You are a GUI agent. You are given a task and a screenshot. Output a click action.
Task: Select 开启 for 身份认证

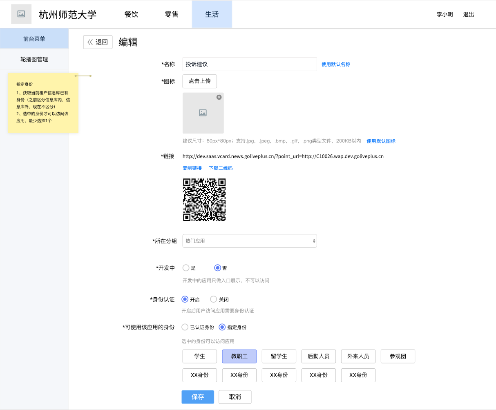tap(185, 299)
